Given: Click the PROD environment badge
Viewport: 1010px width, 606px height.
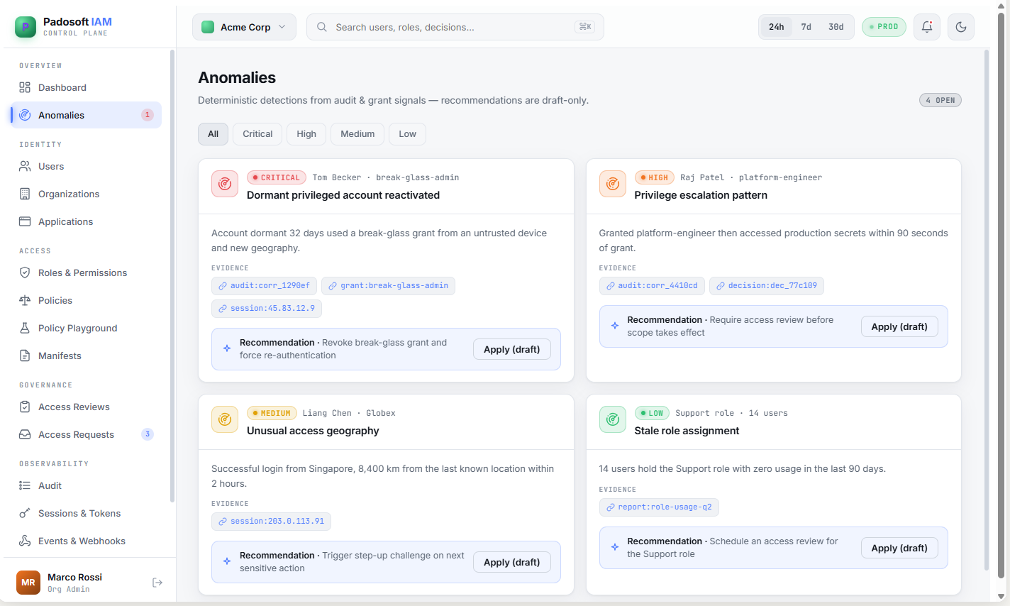Looking at the screenshot, I should pos(884,27).
